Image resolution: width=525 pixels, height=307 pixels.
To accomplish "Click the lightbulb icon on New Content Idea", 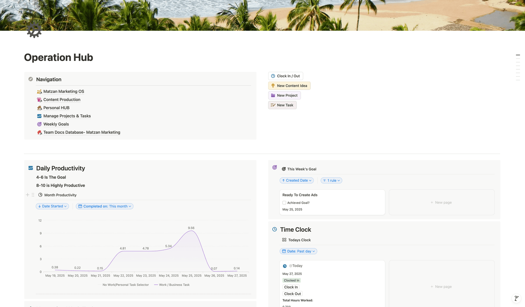I will (273, 86).
